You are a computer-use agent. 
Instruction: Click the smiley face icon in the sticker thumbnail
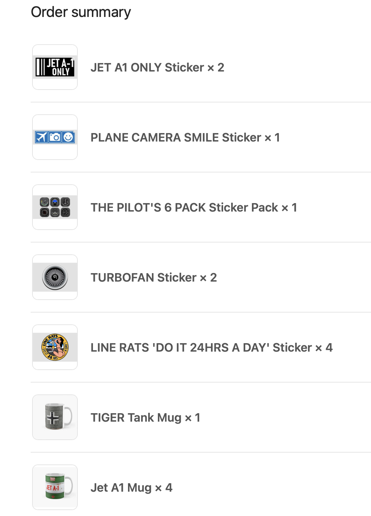point(68,137)
